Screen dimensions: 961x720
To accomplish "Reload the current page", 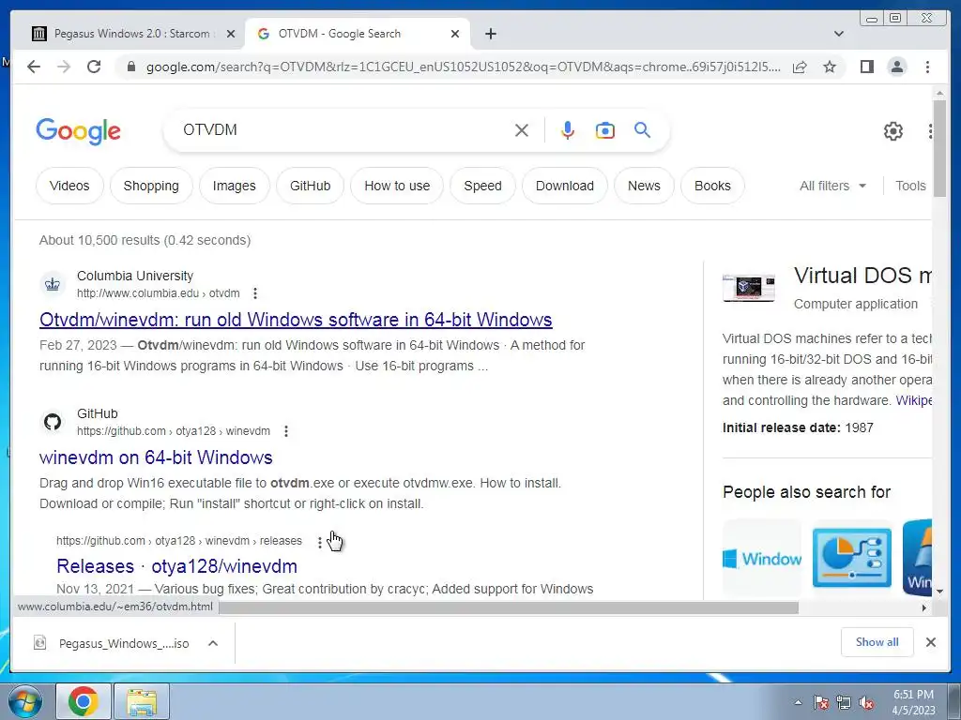I will [94, 67].
